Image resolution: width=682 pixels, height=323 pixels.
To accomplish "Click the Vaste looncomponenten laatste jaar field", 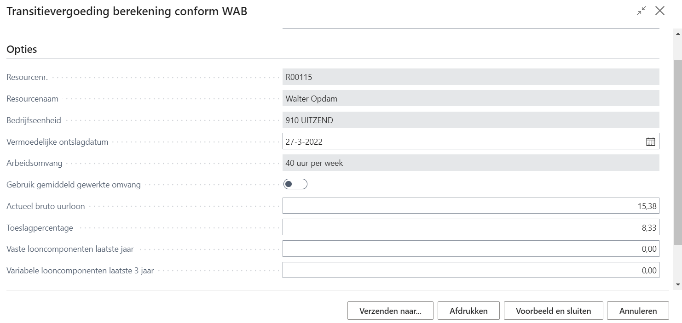I will [x=470, y=249].
